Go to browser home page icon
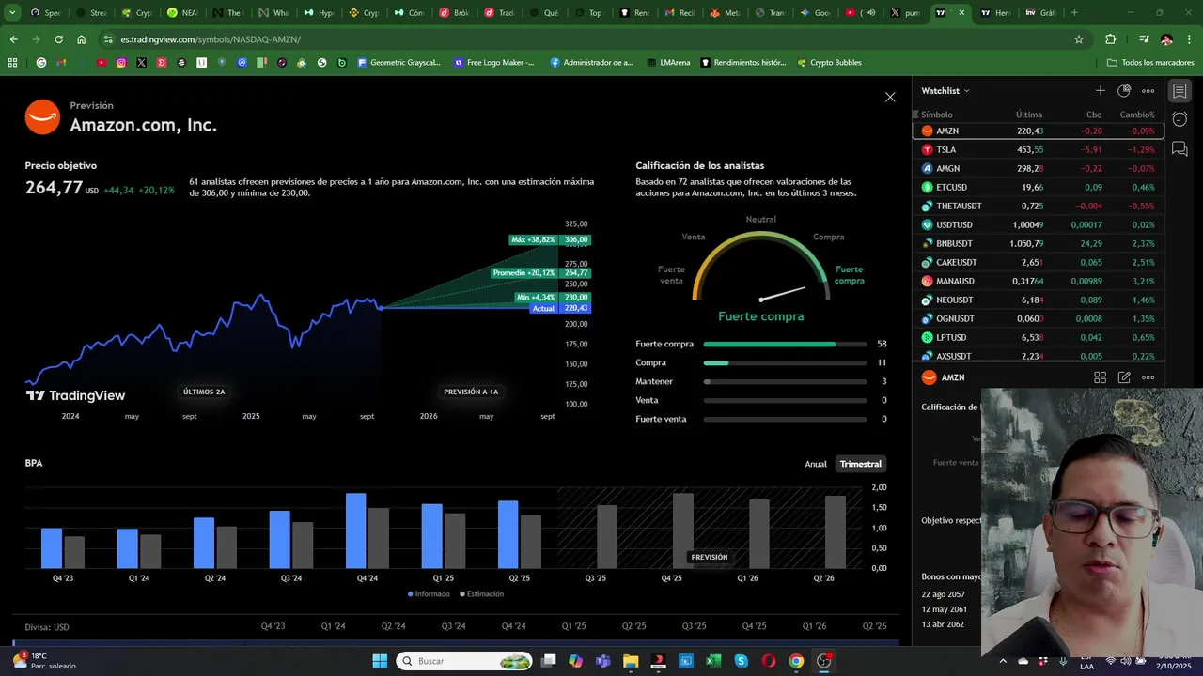The image size is (1203, 676). coord(81,39)
